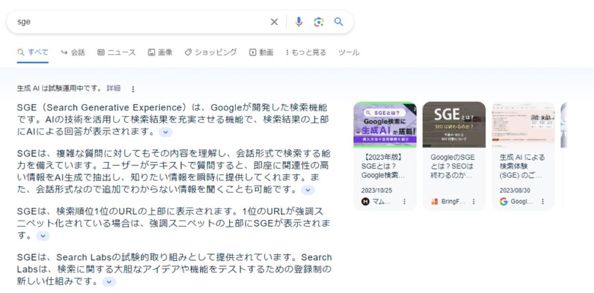The width and height of the screenshot is (594, 293).
Task: Click the 詳細 link beside the generative AI notice
Action: (x=114, y=88)
